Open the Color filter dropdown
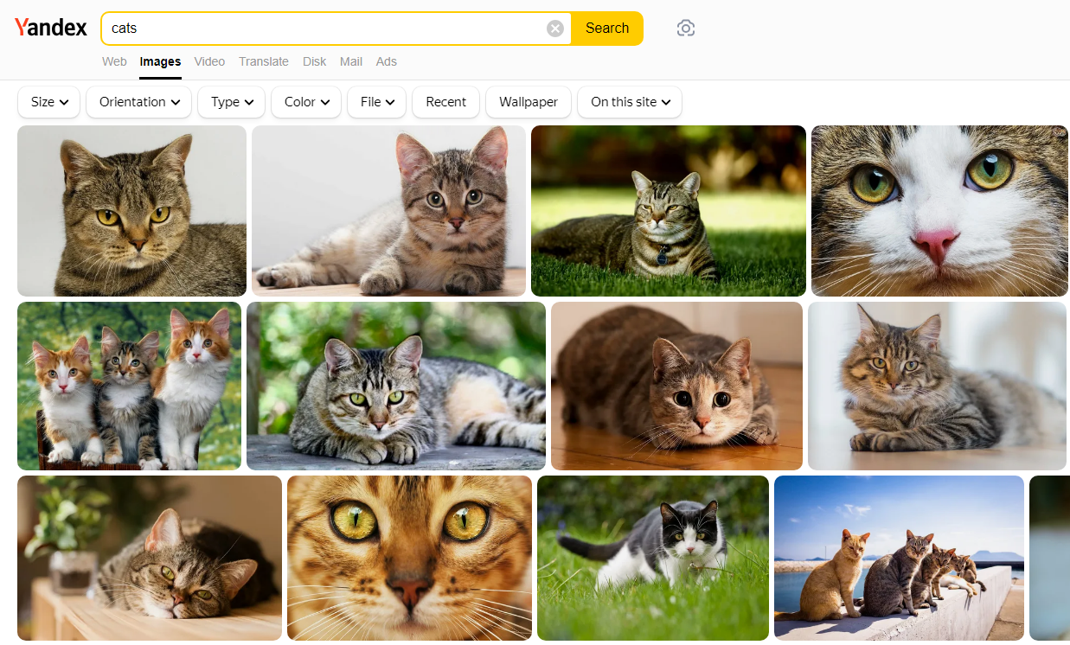This screenshot has height=645, width=1070. tap(305, 102)
